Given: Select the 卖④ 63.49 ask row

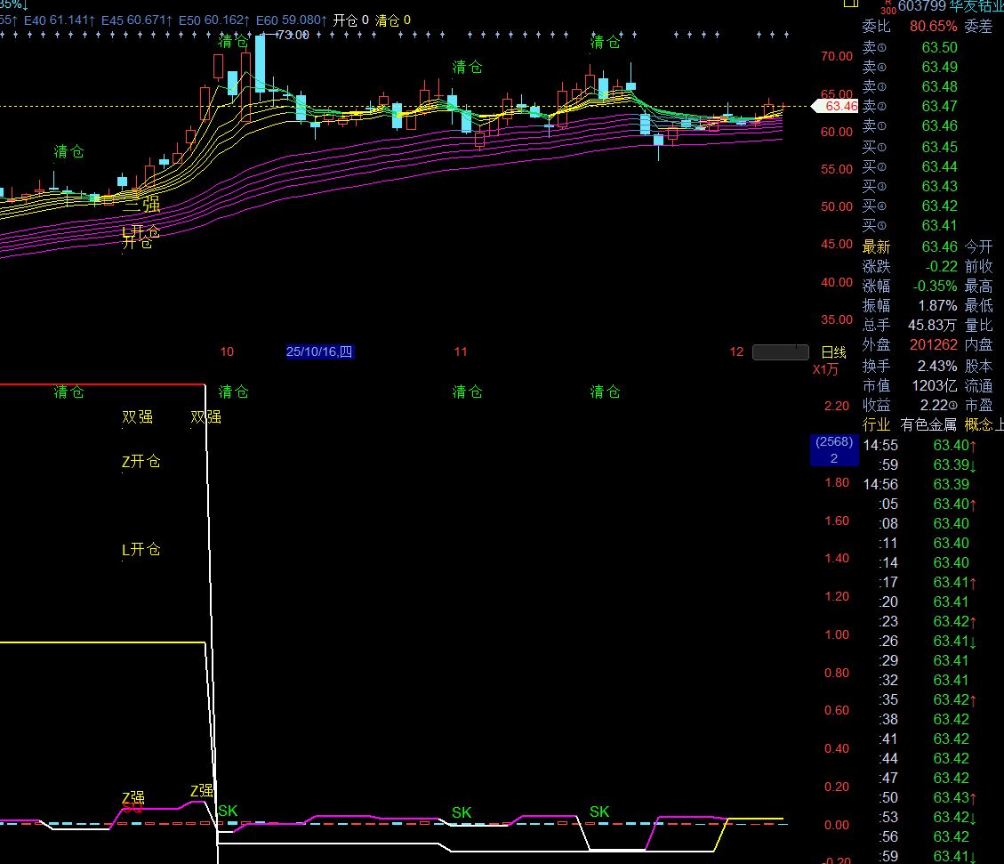Looking at the screenshot, I should (x=910, y=68).
